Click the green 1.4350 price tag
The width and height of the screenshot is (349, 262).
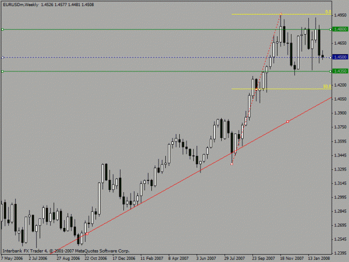340,71
